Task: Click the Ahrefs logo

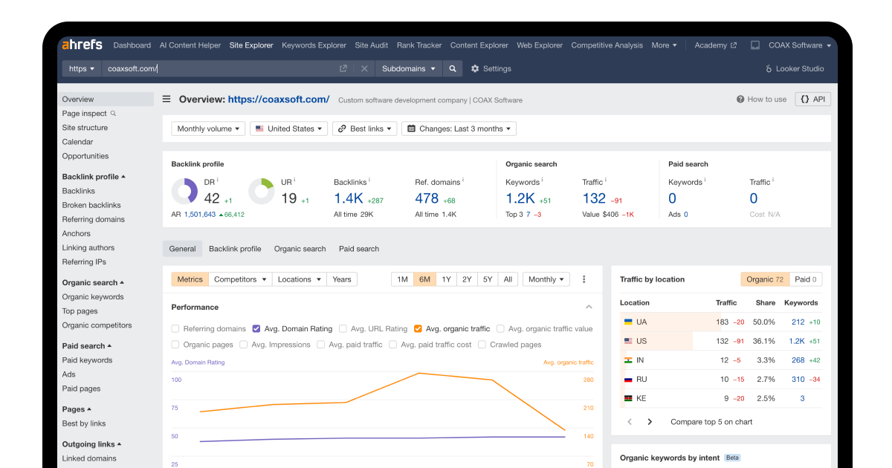Action: click(82, 45)
